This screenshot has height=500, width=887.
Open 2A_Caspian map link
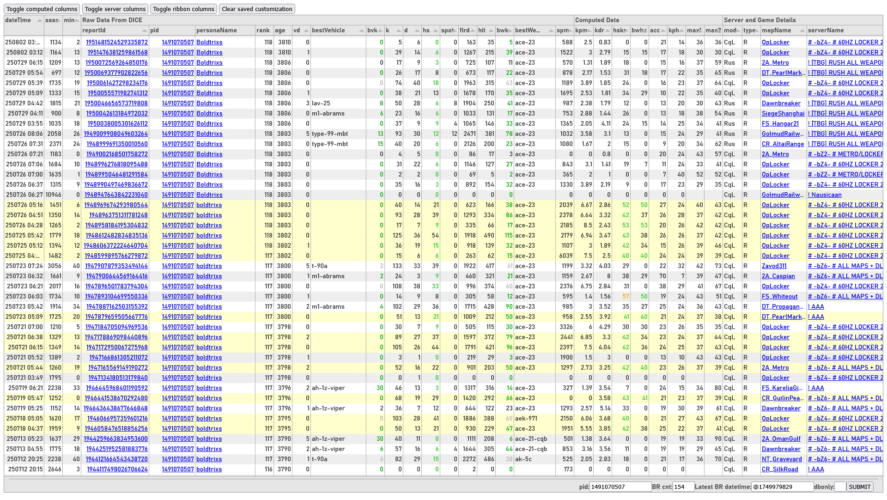[778, 276]
